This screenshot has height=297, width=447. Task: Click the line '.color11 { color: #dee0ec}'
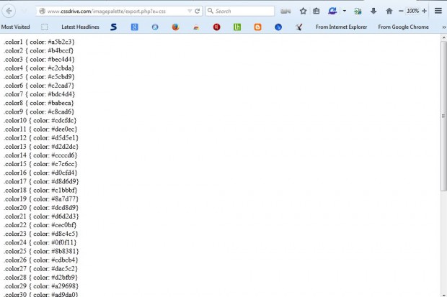pyautogui.click(x=40, y=129)
